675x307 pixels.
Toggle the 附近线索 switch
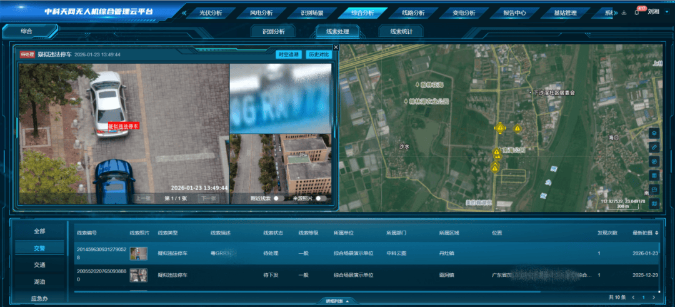point(277,198)
